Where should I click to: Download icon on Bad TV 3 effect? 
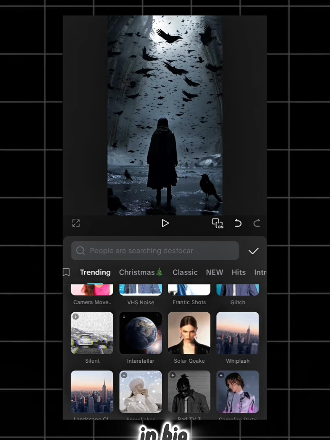click(173, 375)
